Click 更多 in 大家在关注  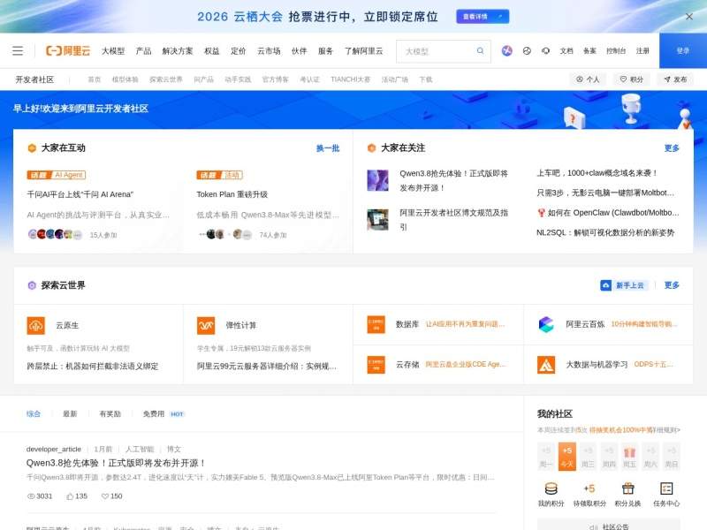pos(672,148)
